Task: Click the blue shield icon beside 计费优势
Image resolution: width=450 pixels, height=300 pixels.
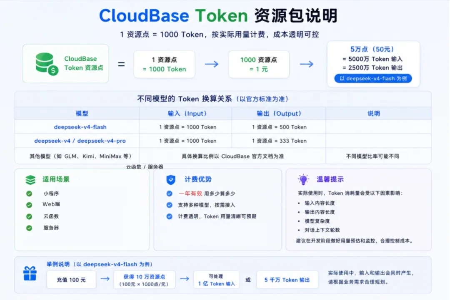Action: (171, 180)
